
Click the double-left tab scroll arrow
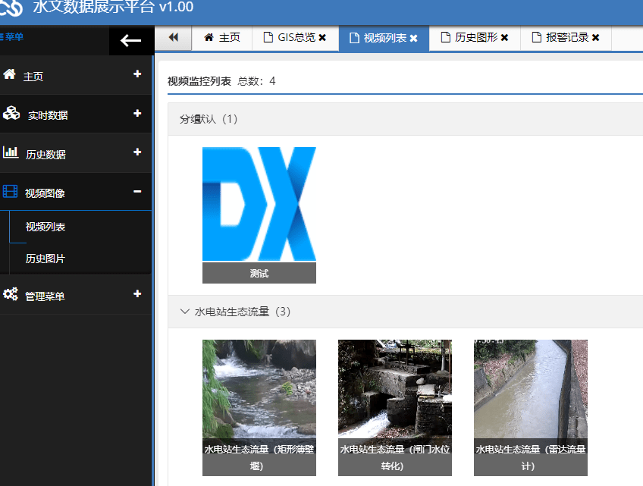[x=174, y=37]
